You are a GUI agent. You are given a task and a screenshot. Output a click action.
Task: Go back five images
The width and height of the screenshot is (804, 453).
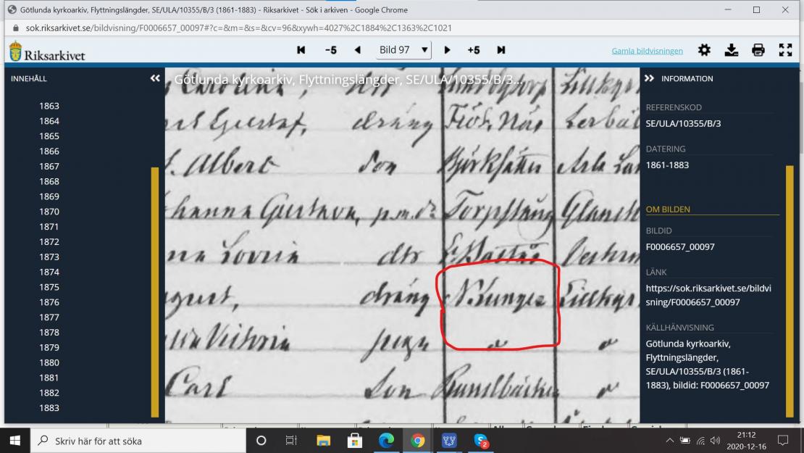[330, 50]
